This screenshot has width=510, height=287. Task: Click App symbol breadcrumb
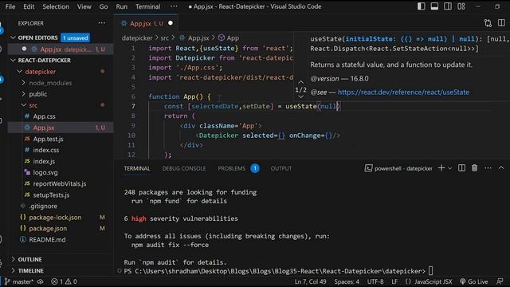229,38
